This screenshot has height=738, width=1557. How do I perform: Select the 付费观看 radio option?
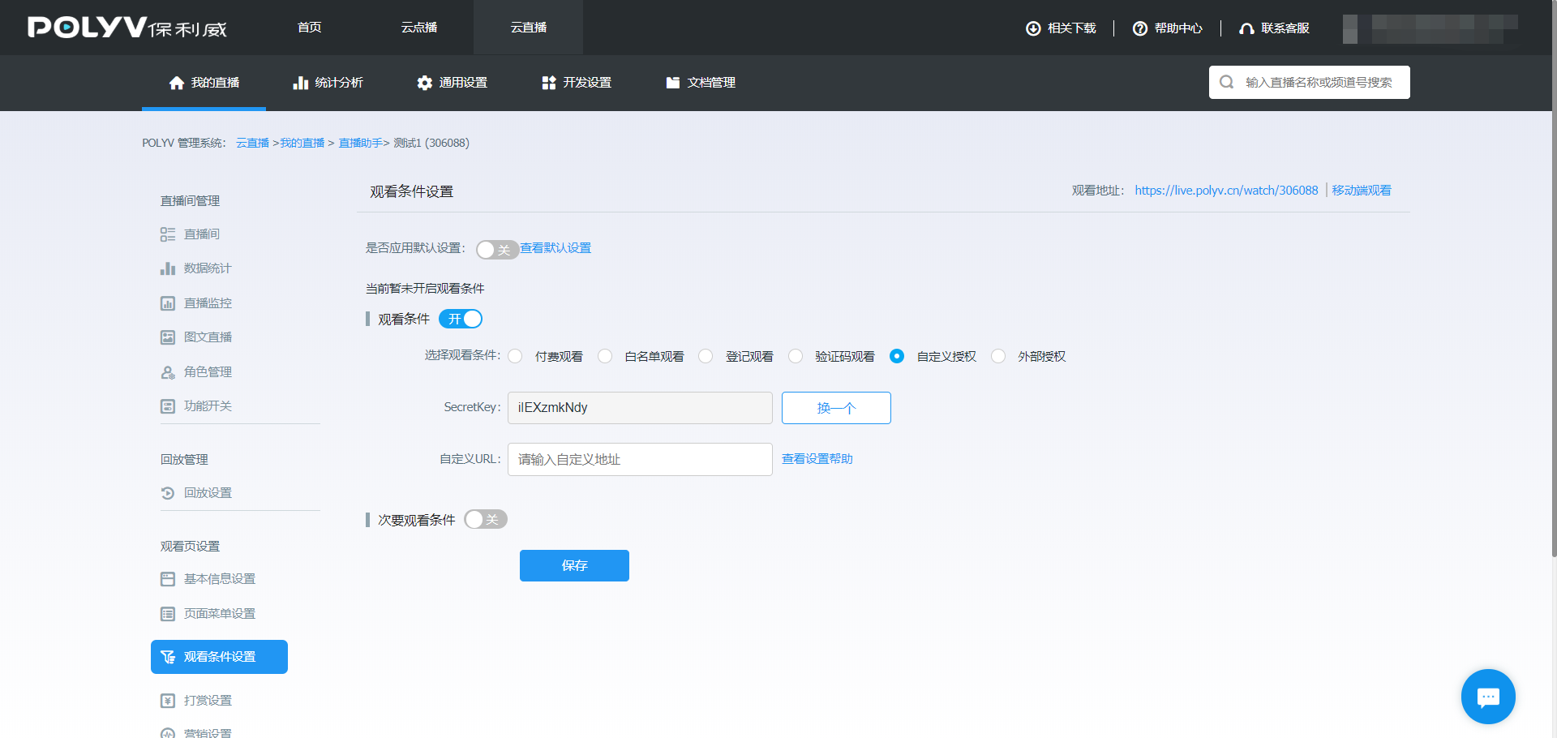515,356
